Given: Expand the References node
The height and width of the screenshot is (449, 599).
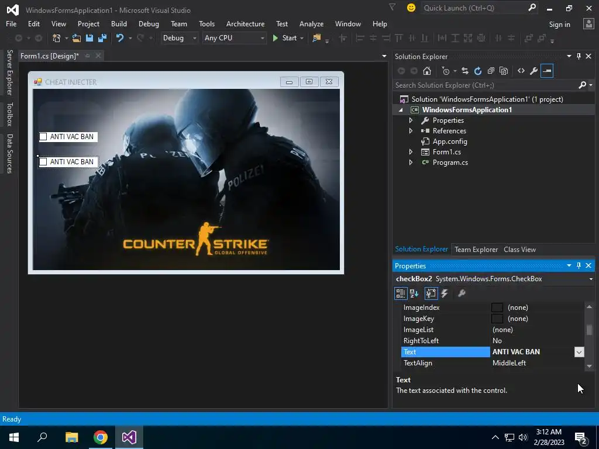Looking at the screenshot, I should [411, 131].
